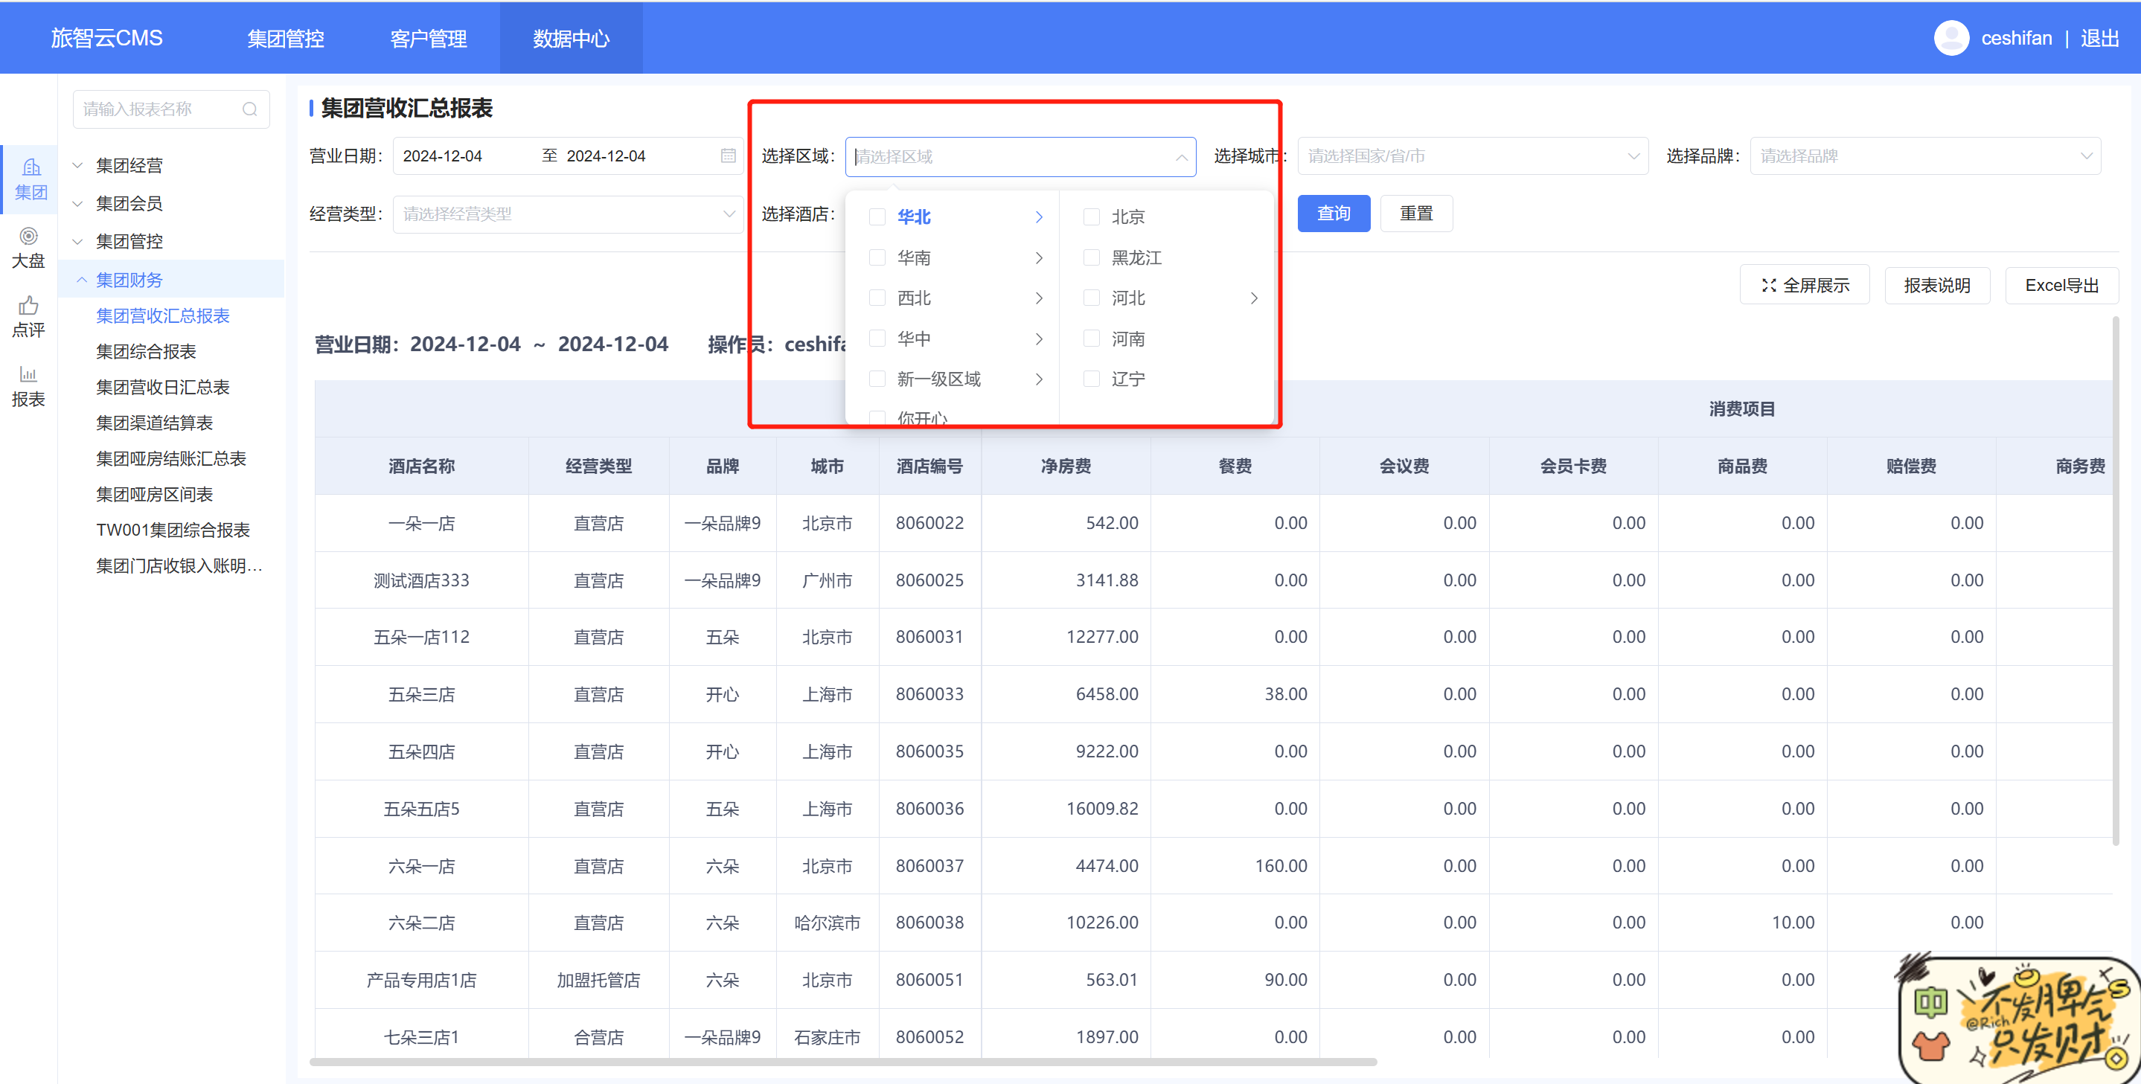Open 集团渠道结算表 in the sidebar
This screenshot has height=1084, width=2141.
pyautogui.click(x=155, y=423)
